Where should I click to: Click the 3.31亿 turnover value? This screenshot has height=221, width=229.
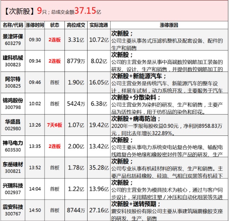click(76, 40)
